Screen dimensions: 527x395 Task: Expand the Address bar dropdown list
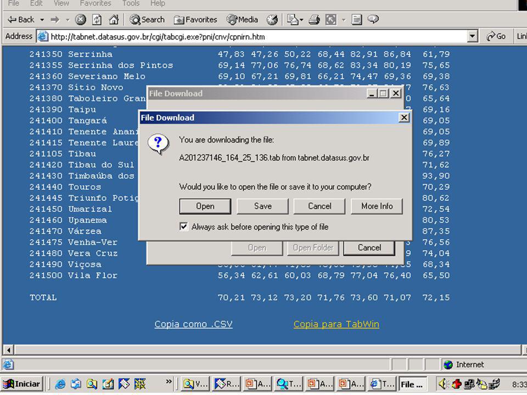472,36
